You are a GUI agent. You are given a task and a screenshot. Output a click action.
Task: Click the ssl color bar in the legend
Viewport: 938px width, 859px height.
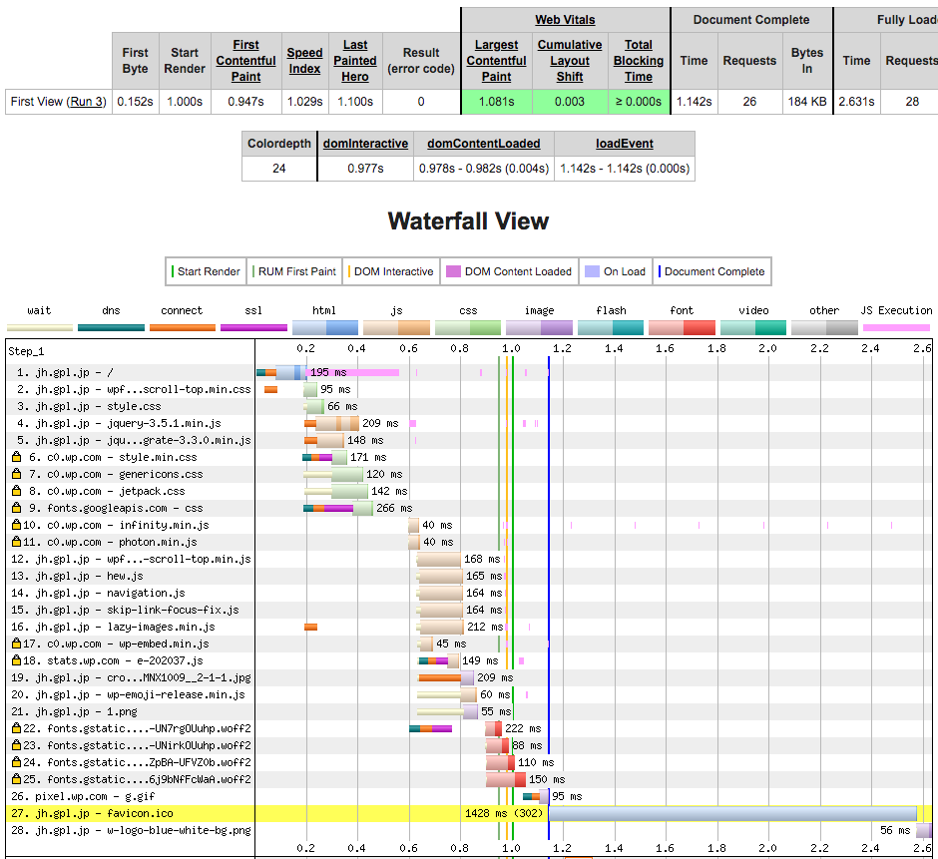252,327
